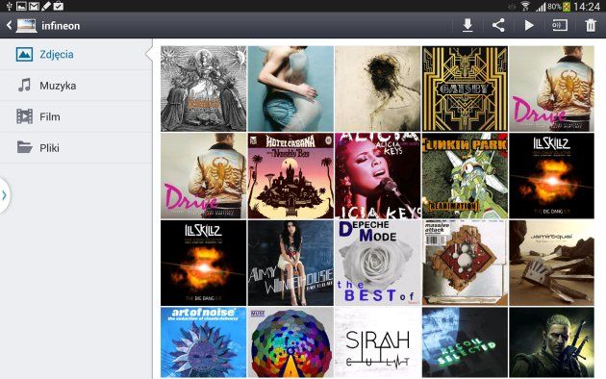Open the Linkin Park Reanimation cover

[465, 176]
